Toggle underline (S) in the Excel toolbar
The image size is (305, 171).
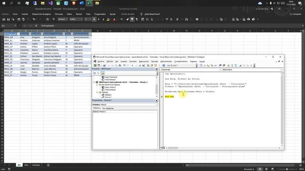pyautogui.click(x=103, y=19)
